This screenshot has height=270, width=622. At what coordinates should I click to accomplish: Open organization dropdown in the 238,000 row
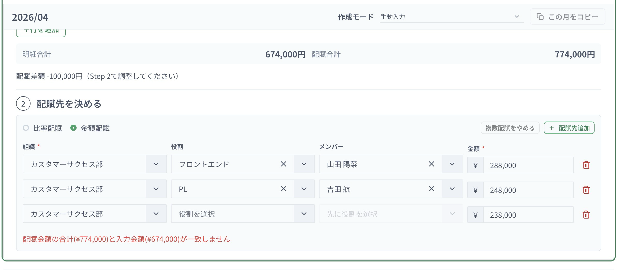(x=95, y=214)
